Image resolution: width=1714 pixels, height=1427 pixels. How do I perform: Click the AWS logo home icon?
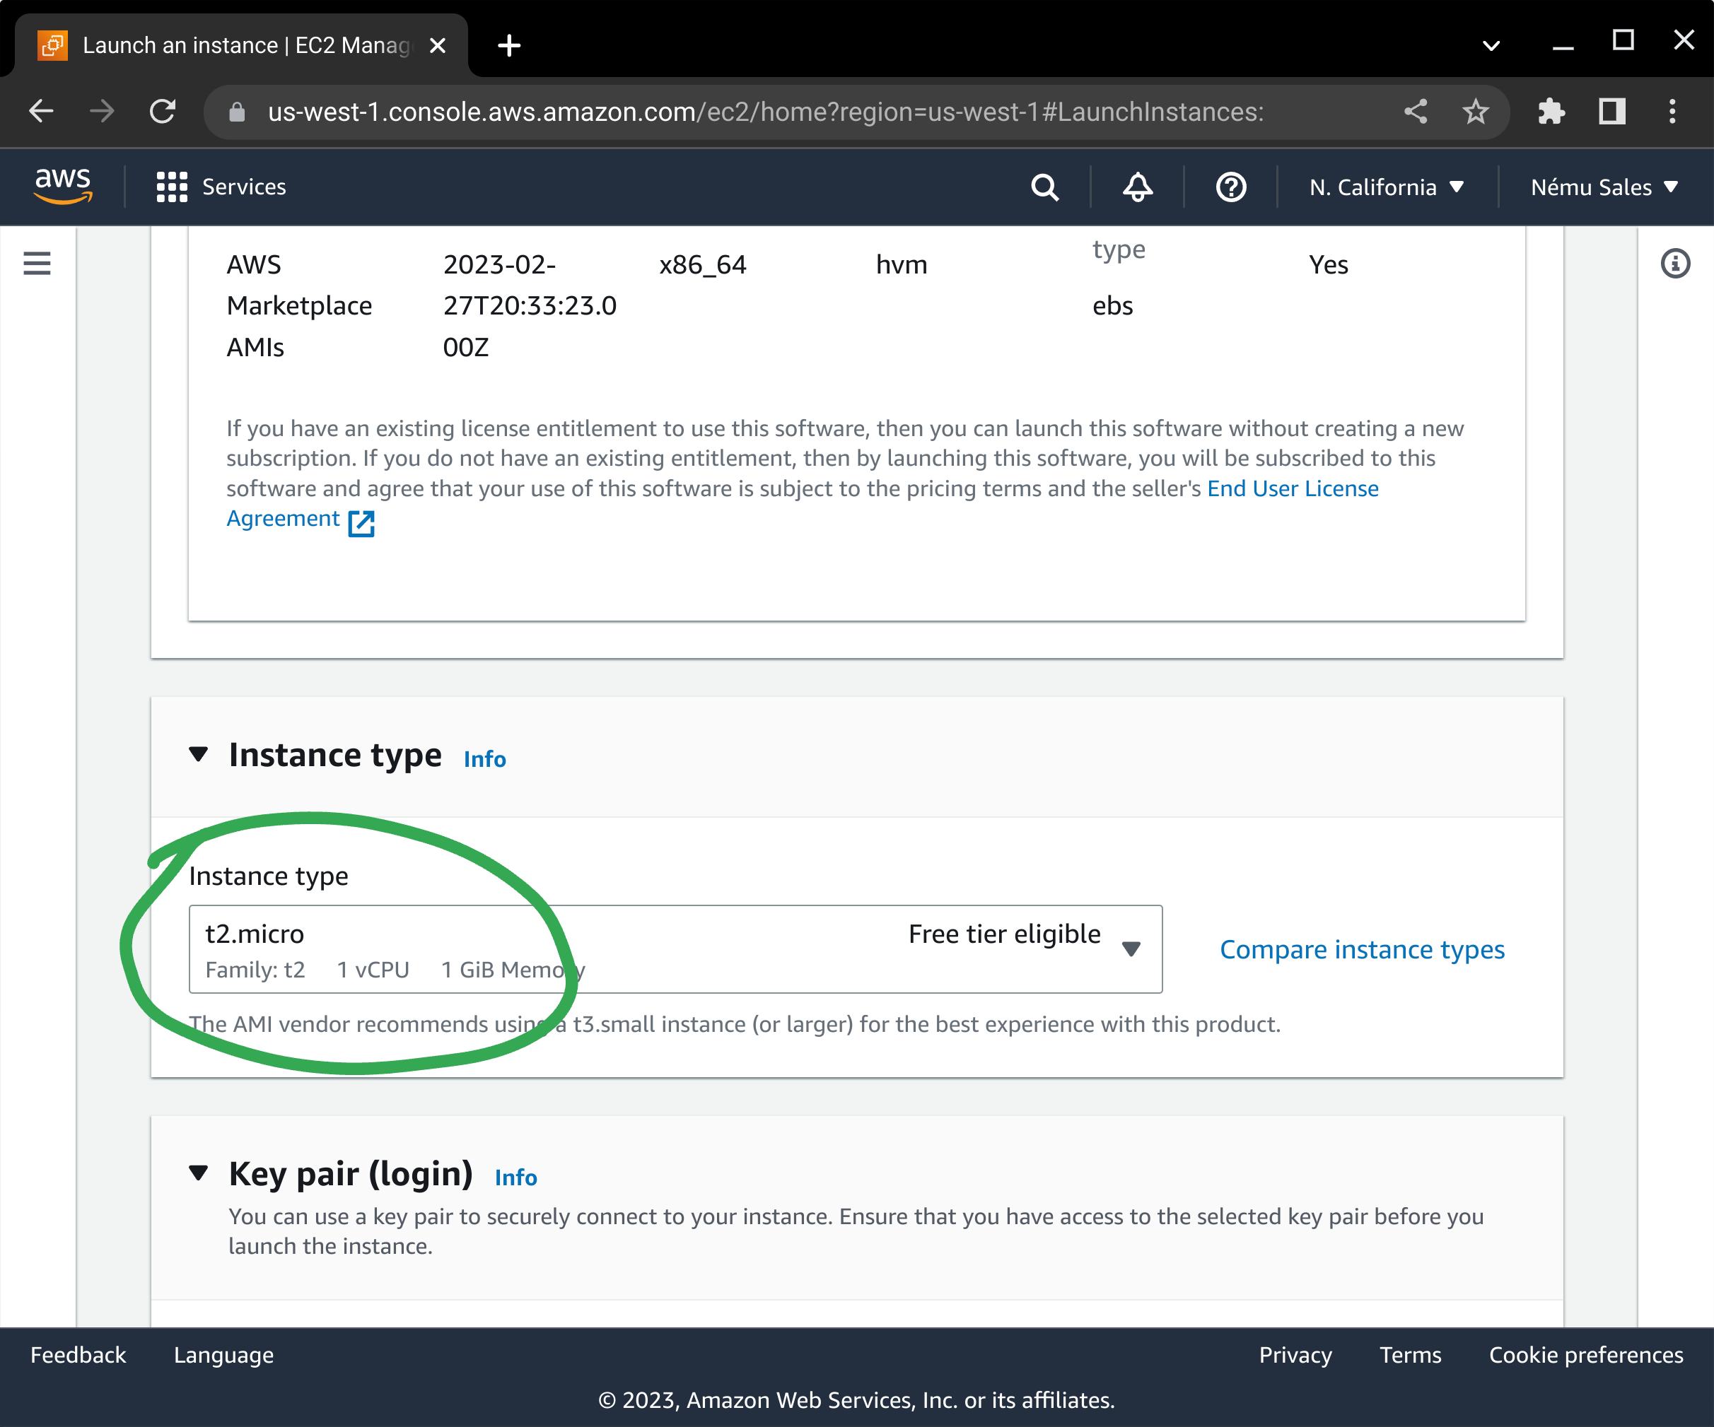point(63,186)
